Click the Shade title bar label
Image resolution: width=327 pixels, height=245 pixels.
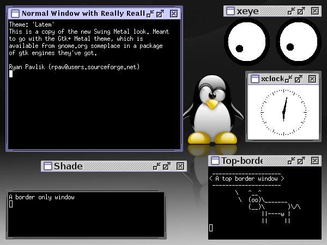point(68,166)
